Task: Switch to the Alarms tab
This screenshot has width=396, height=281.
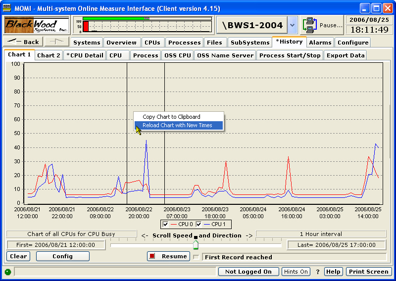Action: (x=320, y=43)
